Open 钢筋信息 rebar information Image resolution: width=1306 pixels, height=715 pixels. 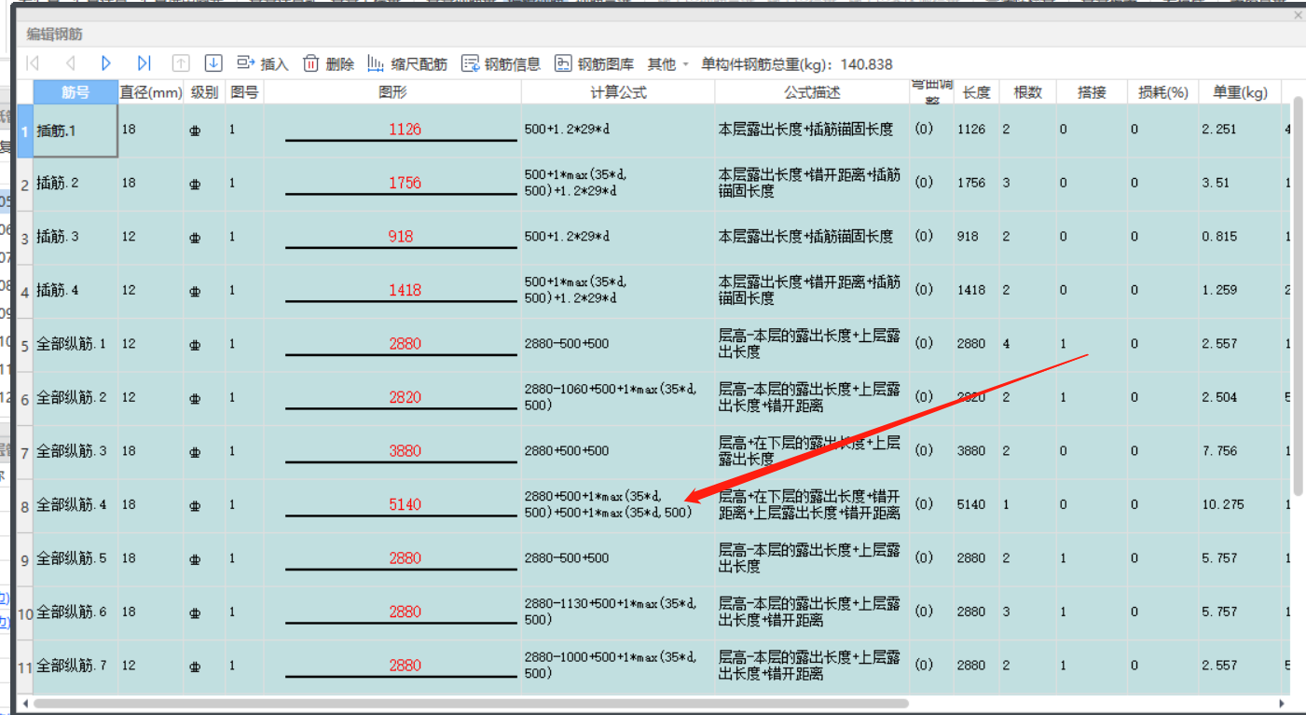pos(501,63)
